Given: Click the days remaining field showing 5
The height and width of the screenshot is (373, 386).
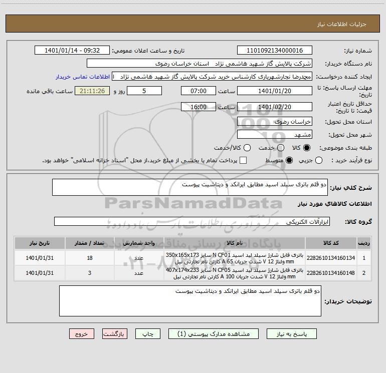Looking at the screenshot, I should pos(144,91).
